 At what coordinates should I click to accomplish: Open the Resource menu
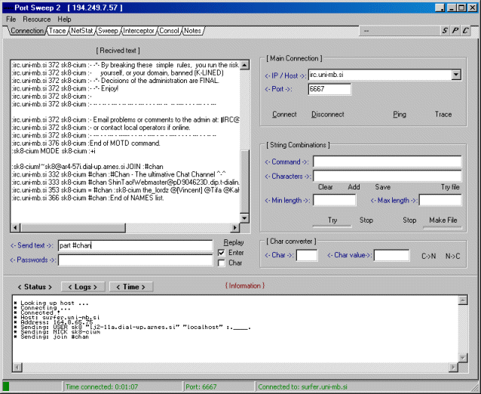pos(37,19)
